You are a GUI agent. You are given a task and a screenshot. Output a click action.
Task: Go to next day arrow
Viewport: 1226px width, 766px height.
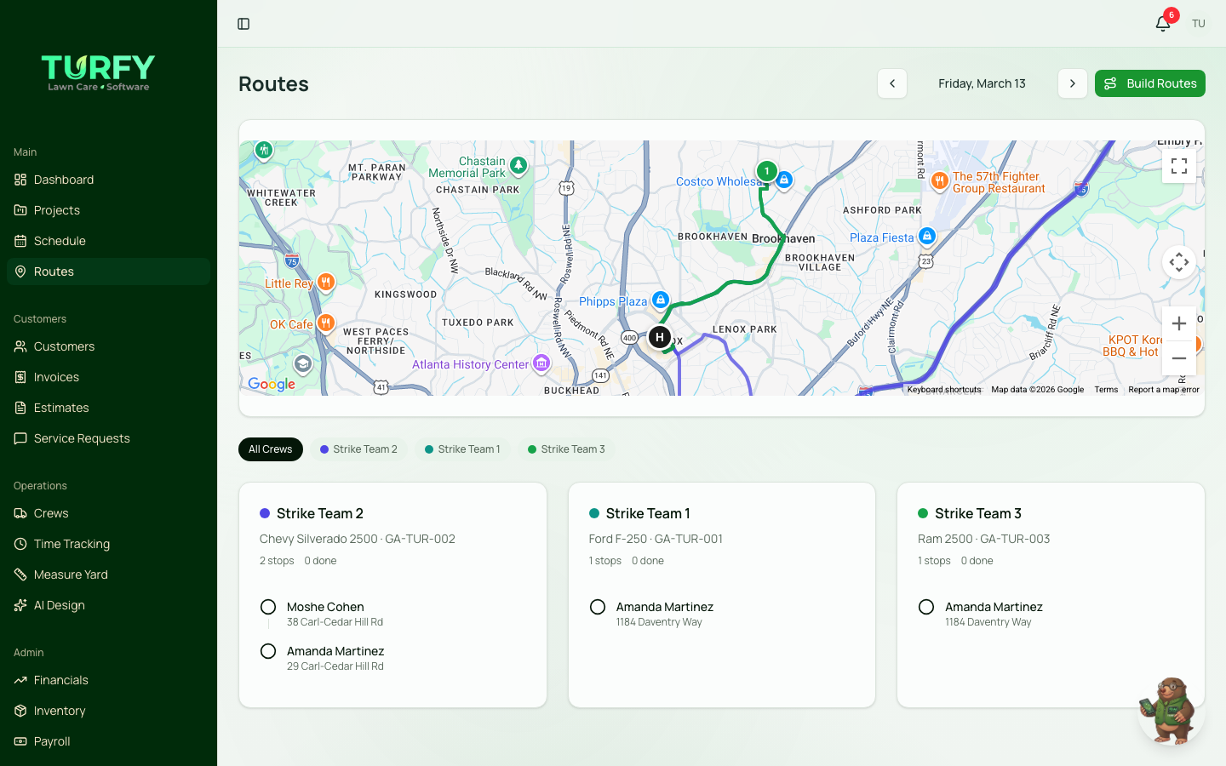(x=1073, y=83)
